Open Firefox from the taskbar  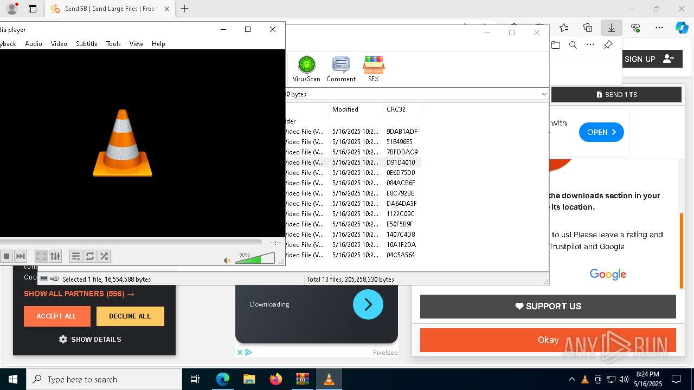pyautogui.click(x=276, y=379)
